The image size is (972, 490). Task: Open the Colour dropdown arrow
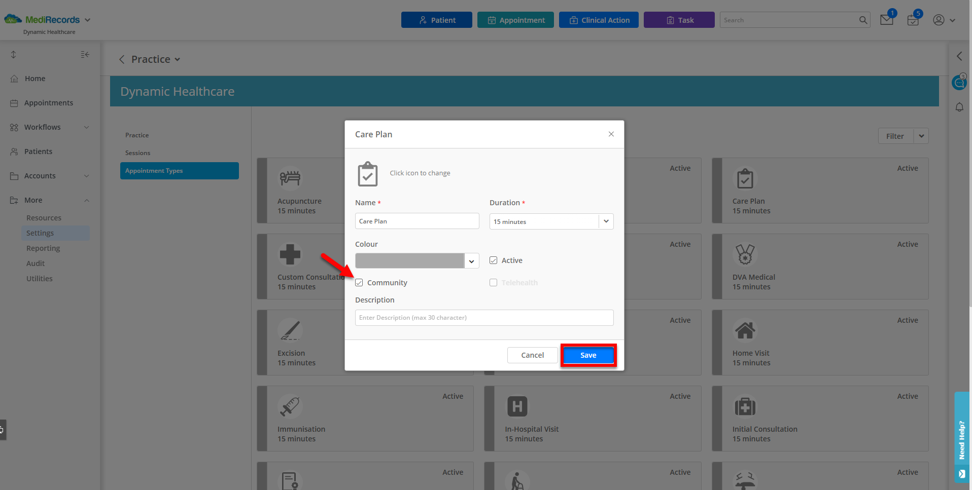[x=471, y=261]
